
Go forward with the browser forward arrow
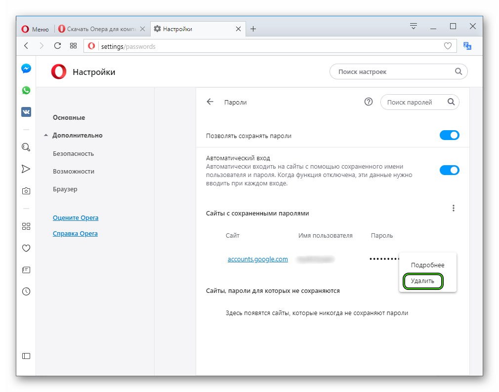[x=42, y=46]
